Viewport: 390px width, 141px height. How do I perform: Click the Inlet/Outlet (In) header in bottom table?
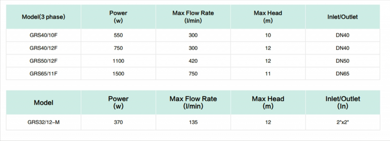coord(343,102)
